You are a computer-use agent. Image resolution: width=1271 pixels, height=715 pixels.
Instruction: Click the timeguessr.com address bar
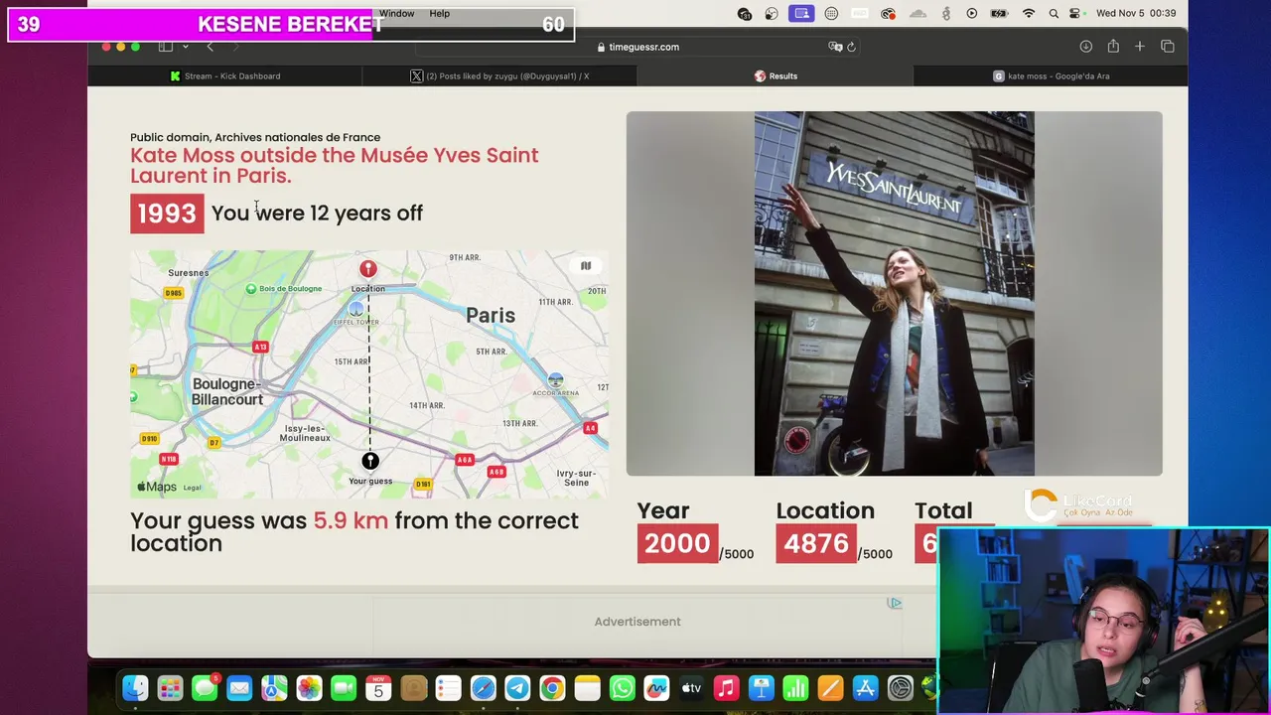(x=637, y=47)
